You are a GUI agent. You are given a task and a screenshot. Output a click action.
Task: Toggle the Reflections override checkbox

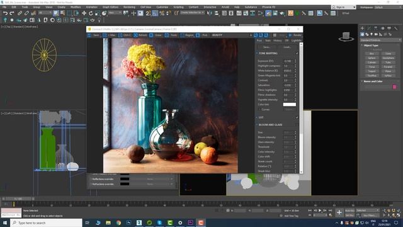91,179
